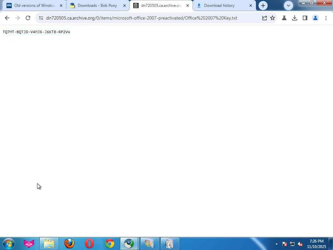Open Windows Explorer from taskbar

[x=49, y=243]
